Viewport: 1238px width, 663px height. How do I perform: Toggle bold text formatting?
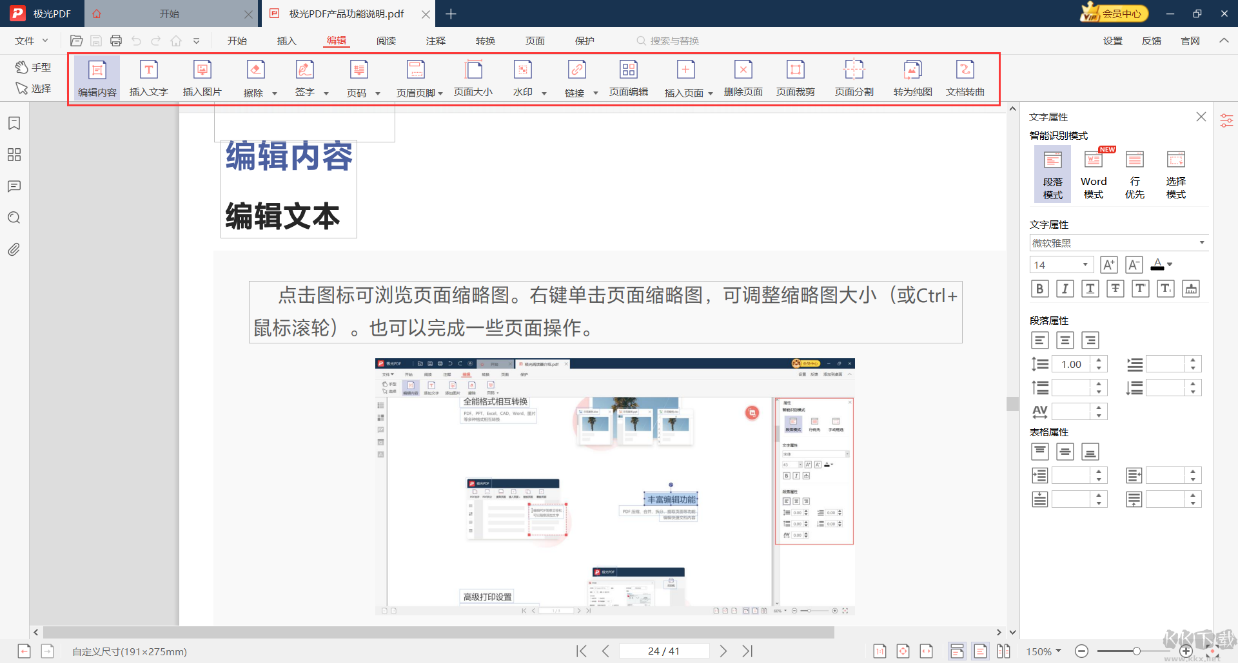pos(1039,289)
